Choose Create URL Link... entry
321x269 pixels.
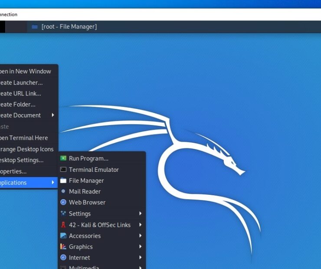coord(29,94)
